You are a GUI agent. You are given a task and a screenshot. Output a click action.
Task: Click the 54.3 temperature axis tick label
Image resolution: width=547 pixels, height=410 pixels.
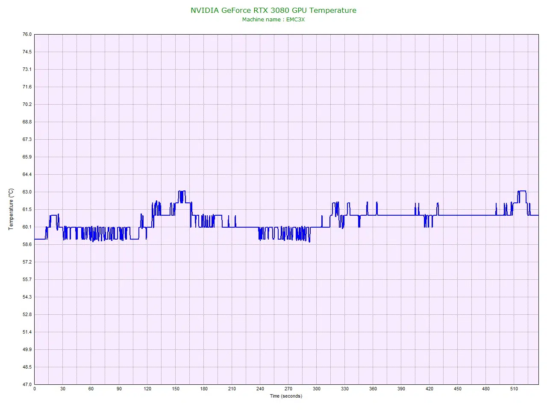[27, 297]
